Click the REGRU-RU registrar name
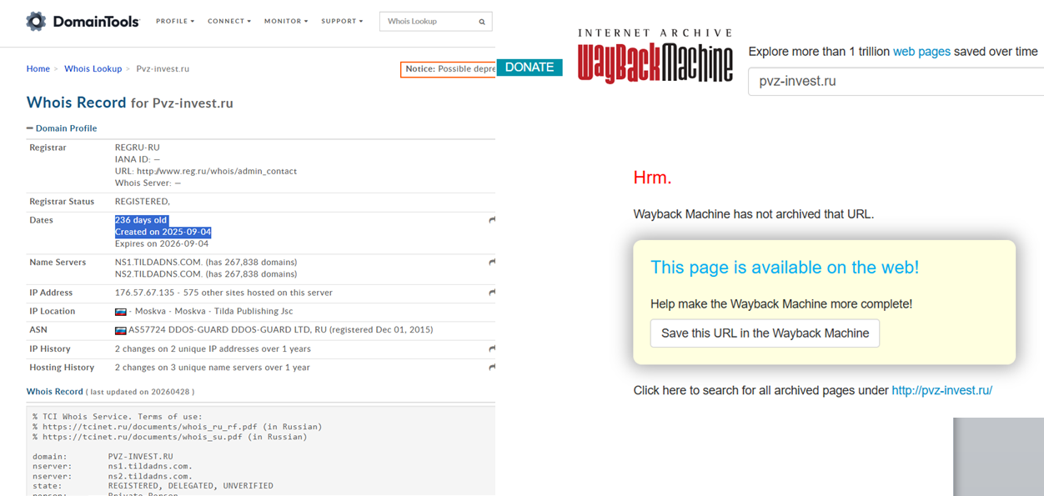 click(137, 148)
